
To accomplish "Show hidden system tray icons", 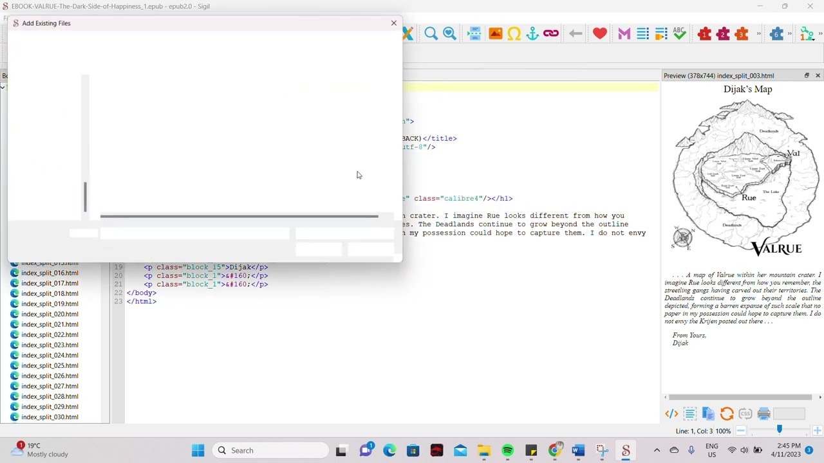I will click(657, 450).
